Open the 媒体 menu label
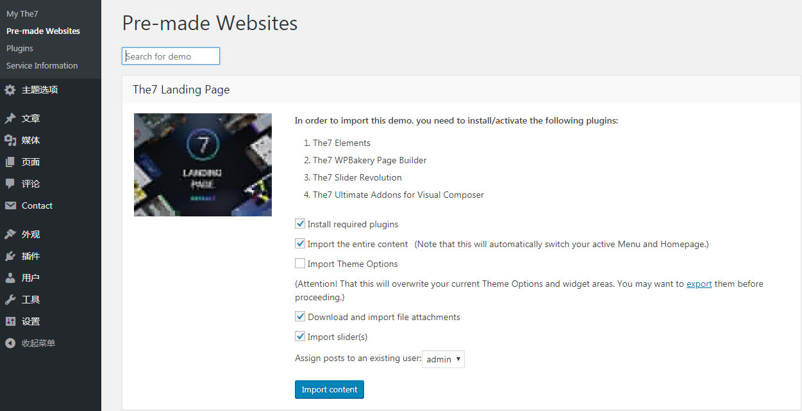Screen dimensions: 802x411 click(31, 140)
